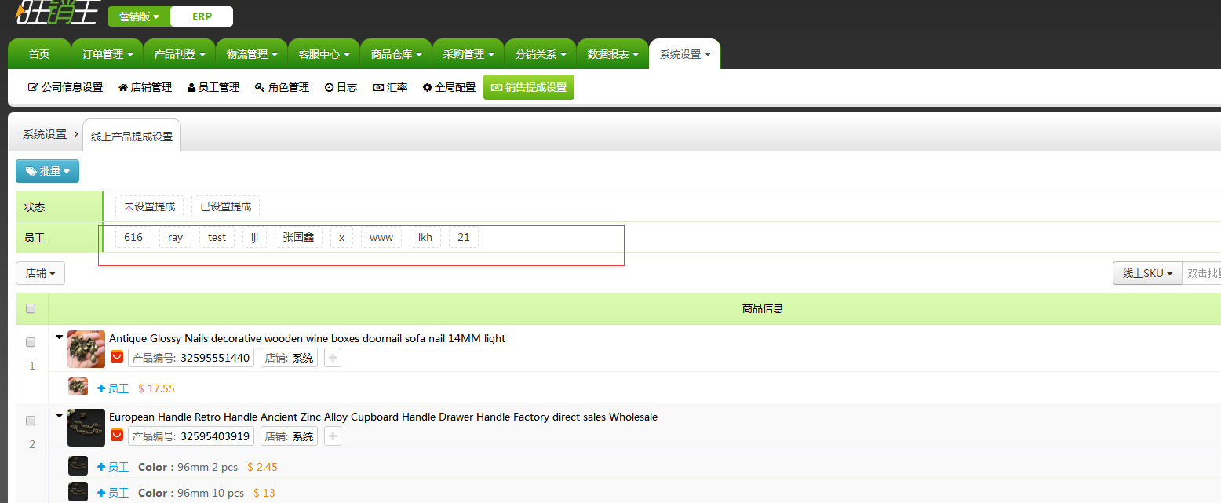Click the 系统设置 breadcrumb link
Viewport: 1221px width, 503px height.
click(45, 134)
